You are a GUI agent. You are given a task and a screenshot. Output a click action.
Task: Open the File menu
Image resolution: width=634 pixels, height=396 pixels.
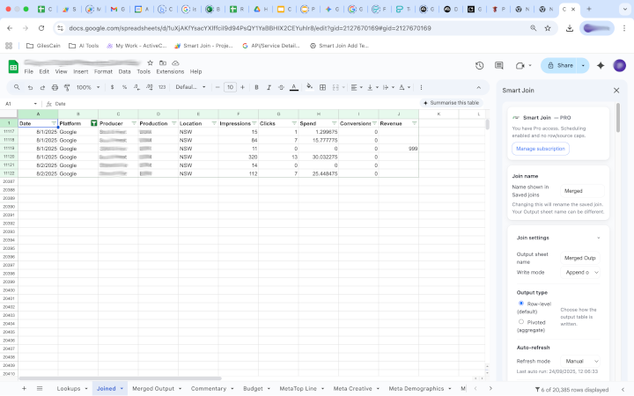29,71
